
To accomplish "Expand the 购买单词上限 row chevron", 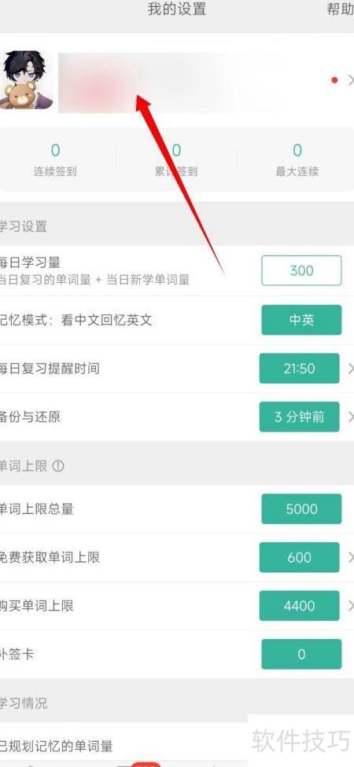I will (x=351, y=606).
